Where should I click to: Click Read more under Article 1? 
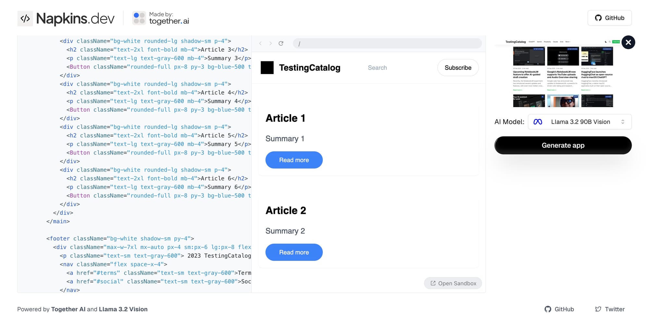coord(294,160)
